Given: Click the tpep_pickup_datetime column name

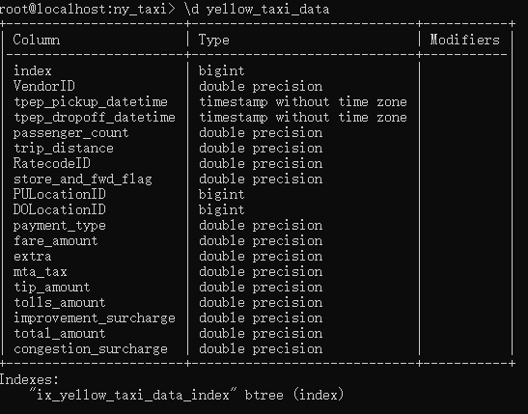Looking at the screenshot, I should [x=91, y=102].
